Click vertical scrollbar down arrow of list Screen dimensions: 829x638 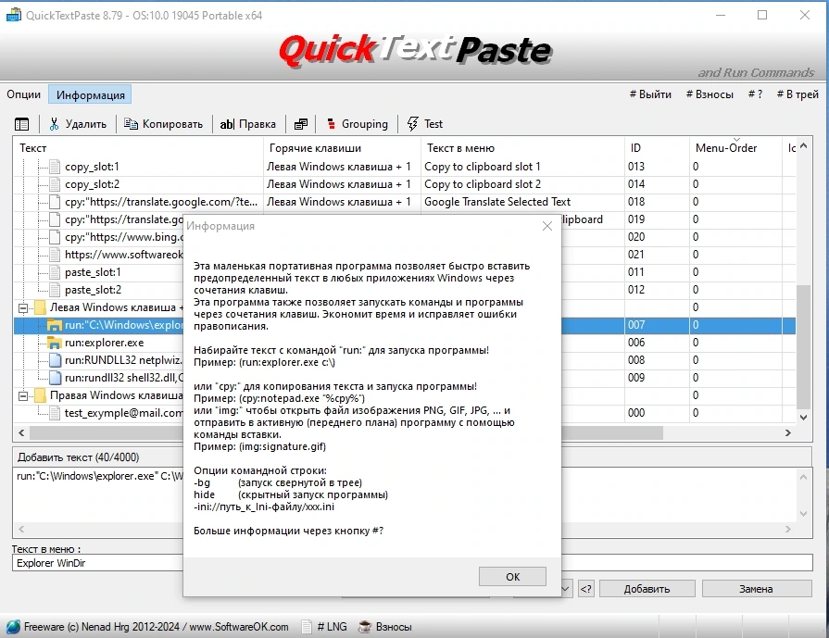point(804,417)
